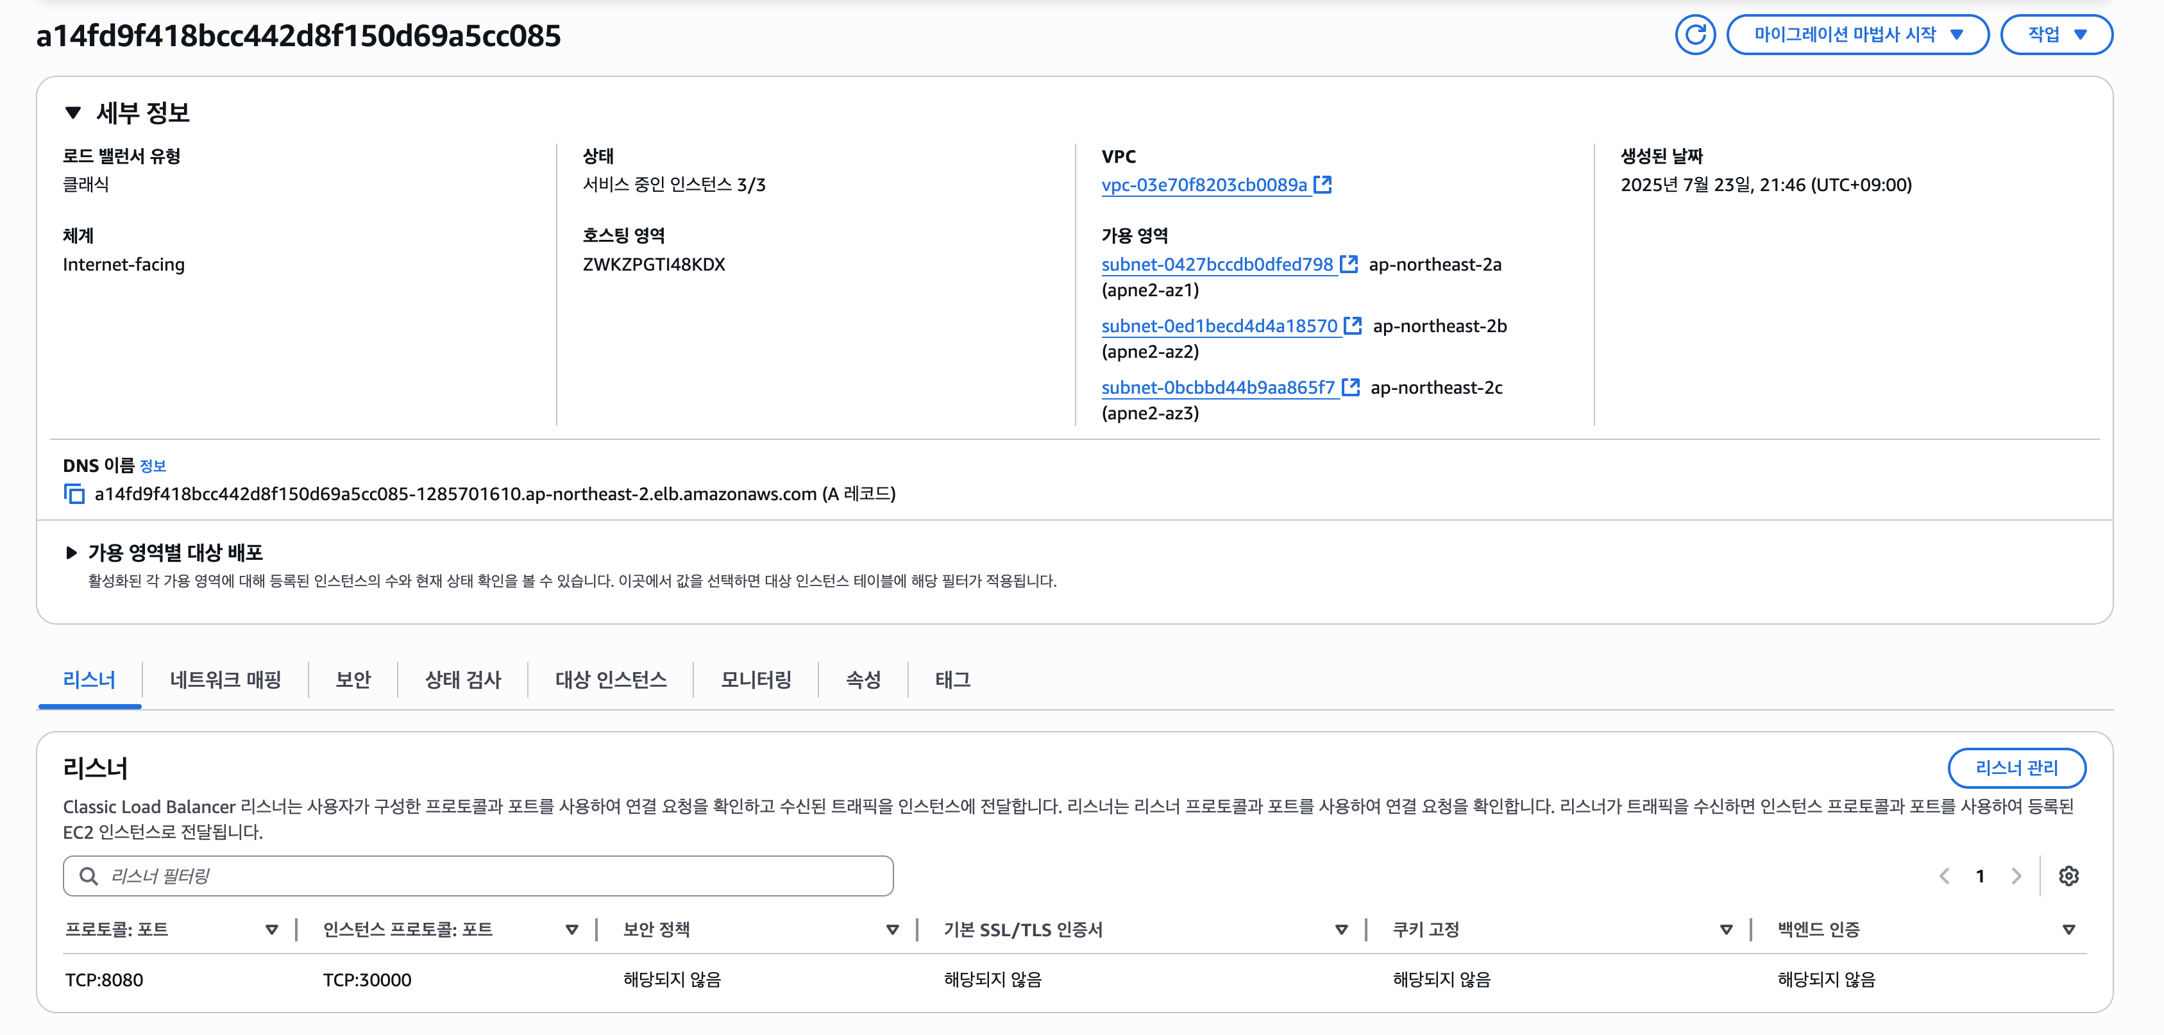Click the refresh icon button

1695,35
